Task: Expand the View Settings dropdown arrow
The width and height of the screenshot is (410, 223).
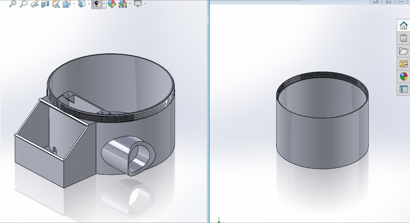Action: 145,4
